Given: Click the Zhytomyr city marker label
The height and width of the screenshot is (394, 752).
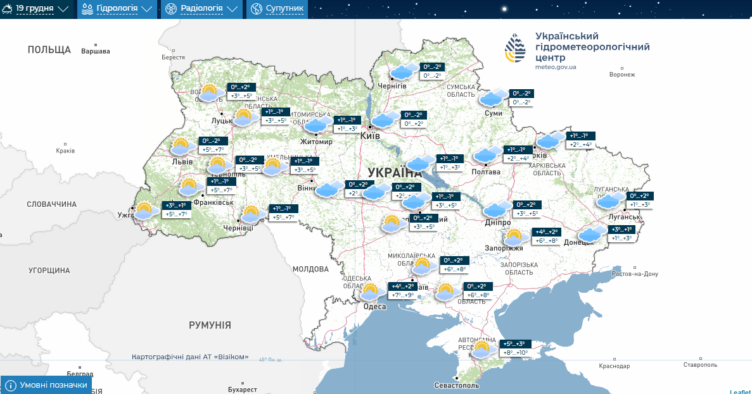Looking at the screenshot, I should point(316,142).
